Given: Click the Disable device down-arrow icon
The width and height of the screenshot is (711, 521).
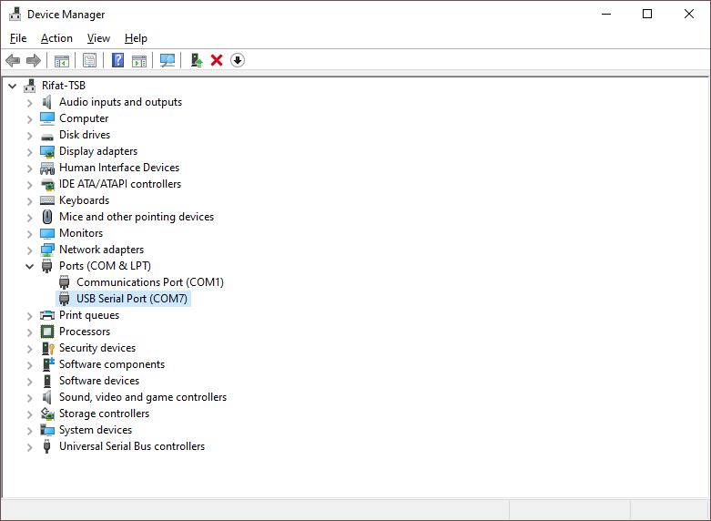Looking at the screenshot, I should (x=238, y=60).
